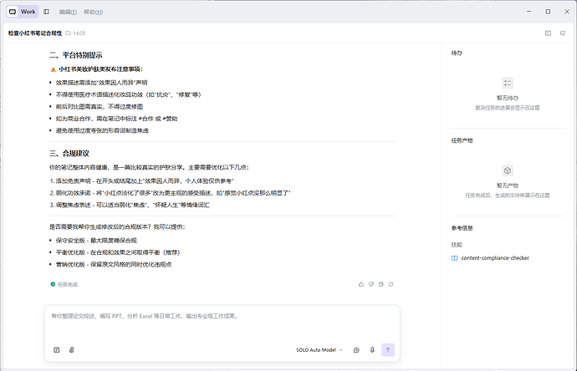577x371 pixels.
Task: Send message with the up arrow button
Action: (388, 350)
